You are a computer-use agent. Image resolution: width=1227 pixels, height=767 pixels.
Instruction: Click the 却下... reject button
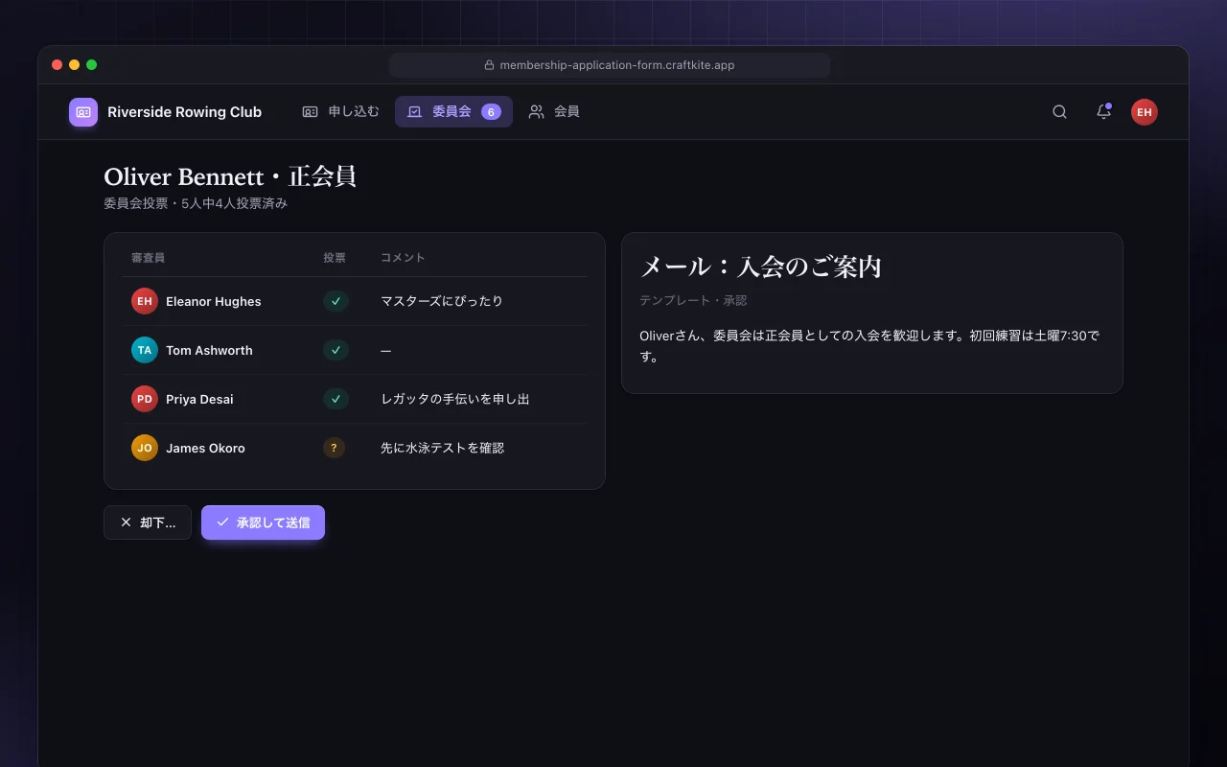pos(148,523)
